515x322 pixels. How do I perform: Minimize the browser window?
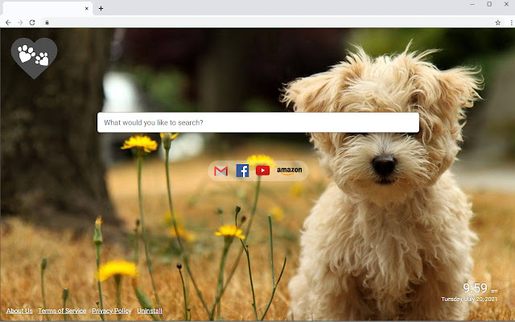tap(472, 4)
